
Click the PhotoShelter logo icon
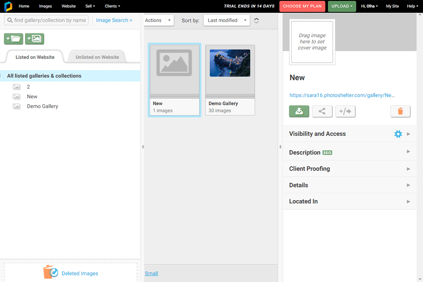(x=8, y=6)
